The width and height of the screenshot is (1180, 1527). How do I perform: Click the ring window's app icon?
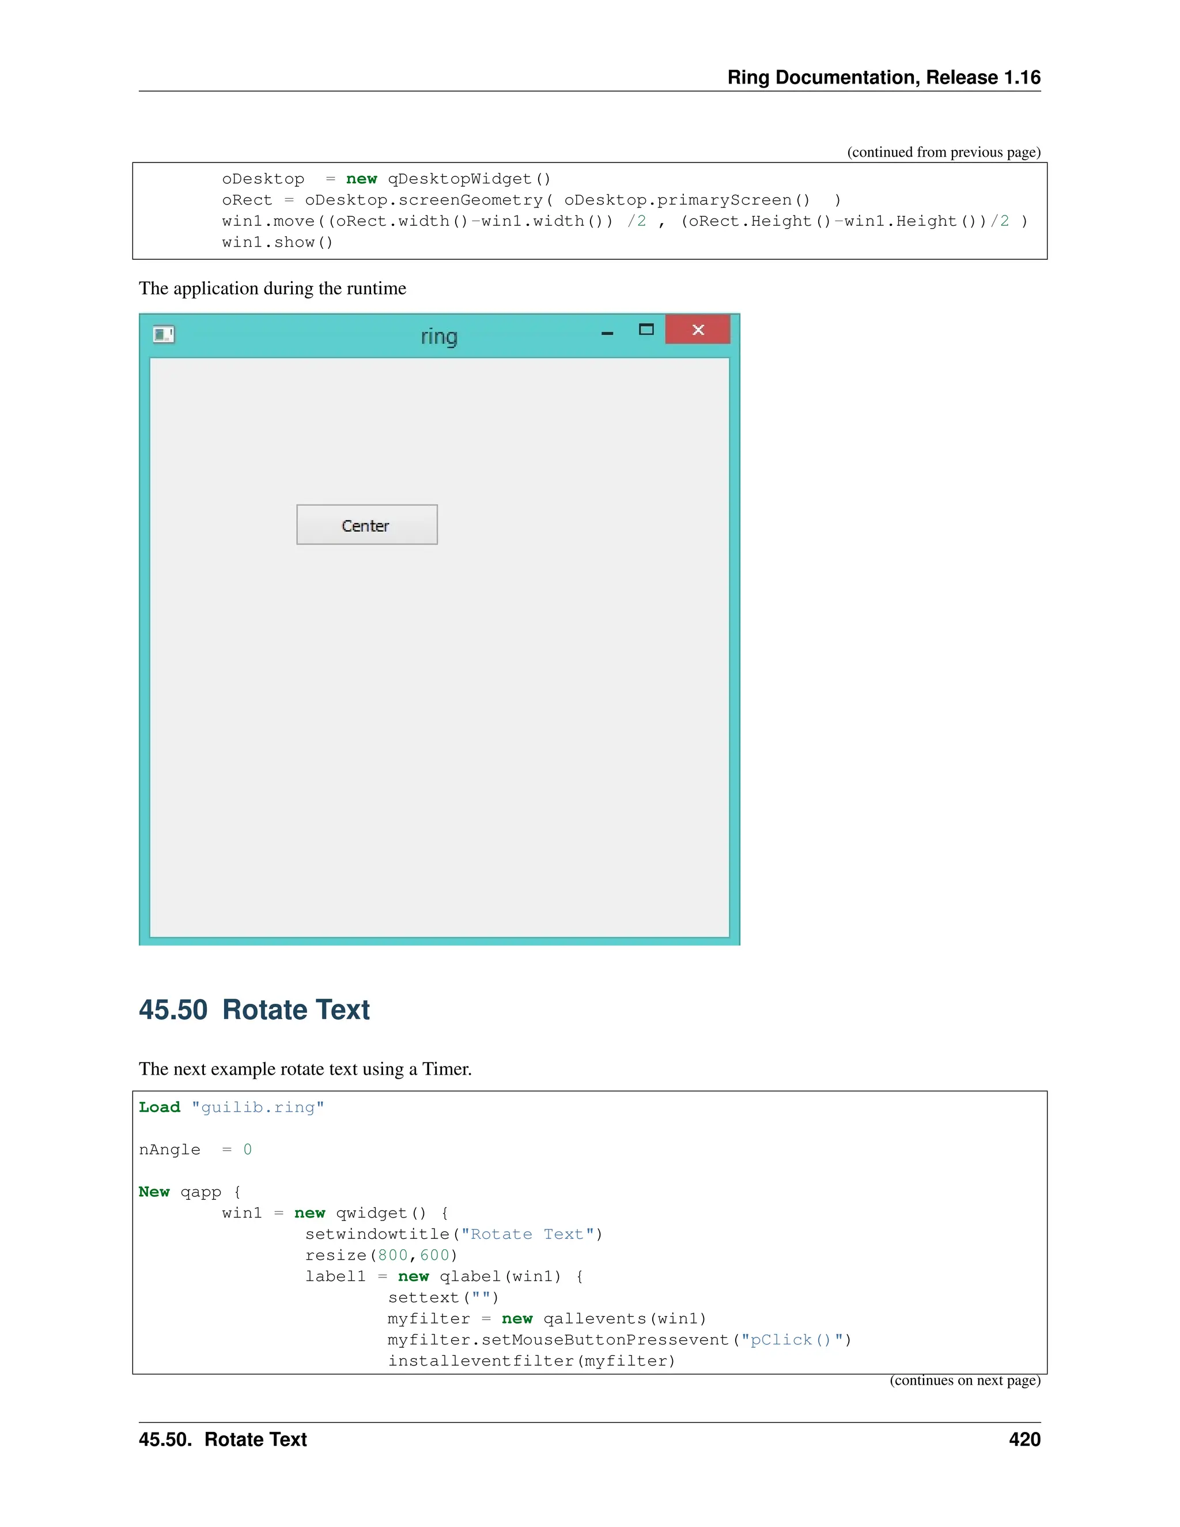pos(164,334)
